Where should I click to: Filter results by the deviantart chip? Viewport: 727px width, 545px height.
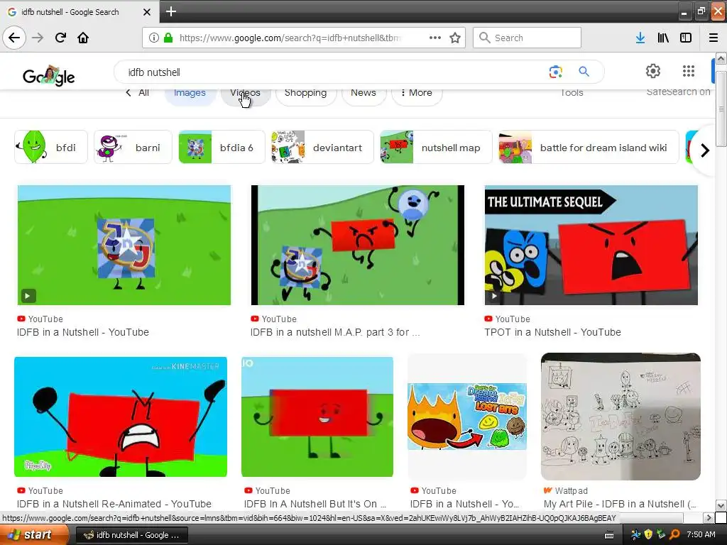pyautogui.click(x=322, y=148)
